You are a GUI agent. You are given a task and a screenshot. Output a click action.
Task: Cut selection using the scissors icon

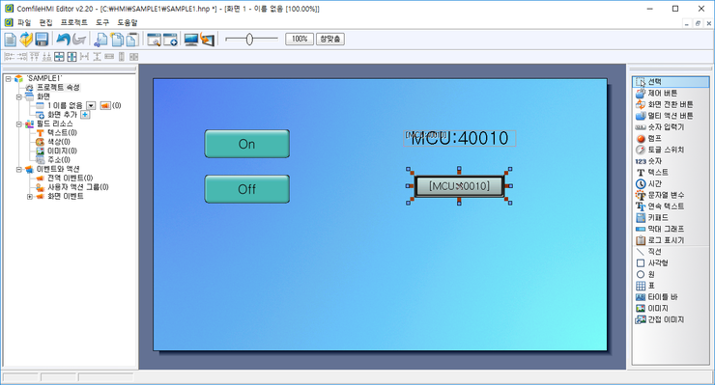(100, 40)
